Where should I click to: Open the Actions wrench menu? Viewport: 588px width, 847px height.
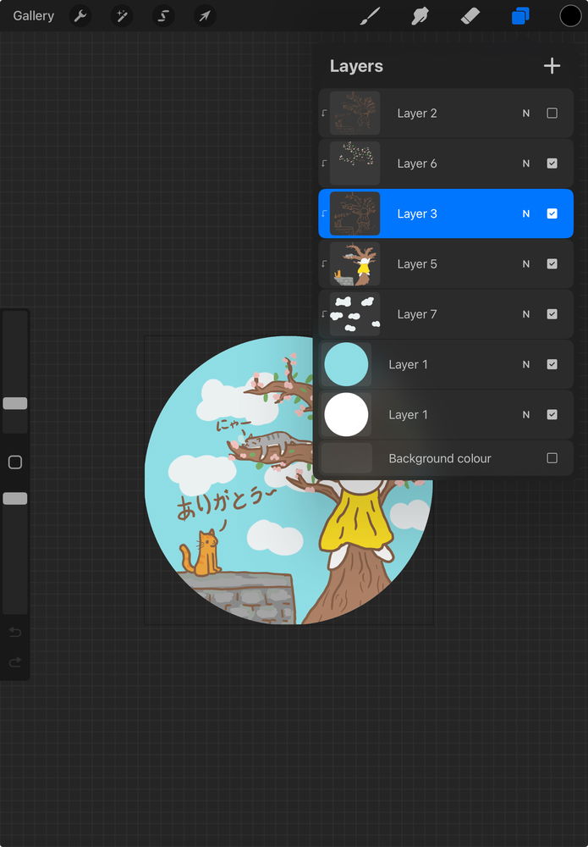(80, 16)
